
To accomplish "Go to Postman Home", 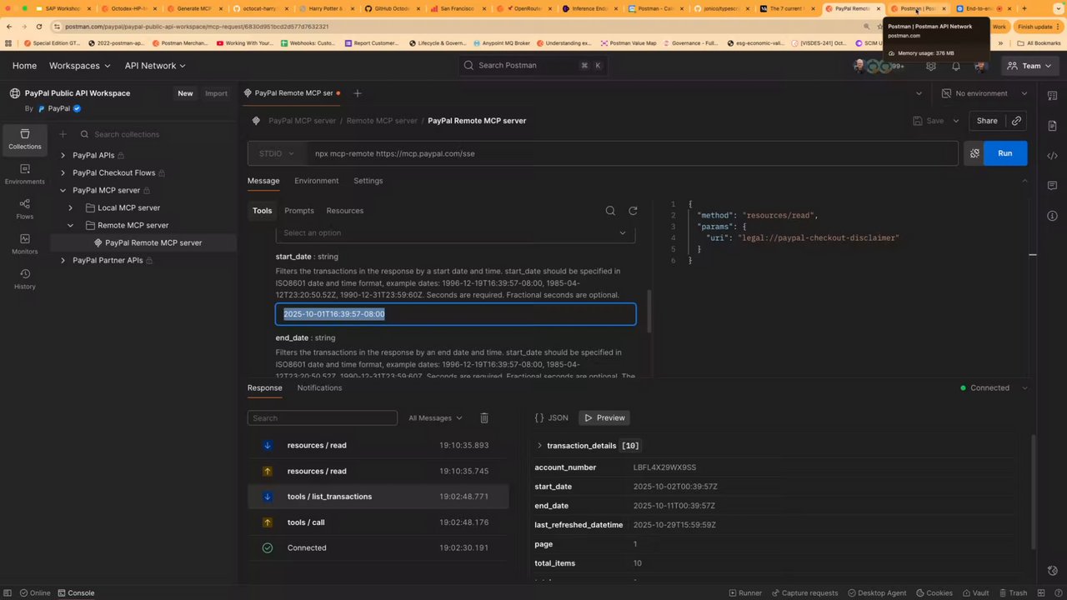I will click(x=24, y=66).
